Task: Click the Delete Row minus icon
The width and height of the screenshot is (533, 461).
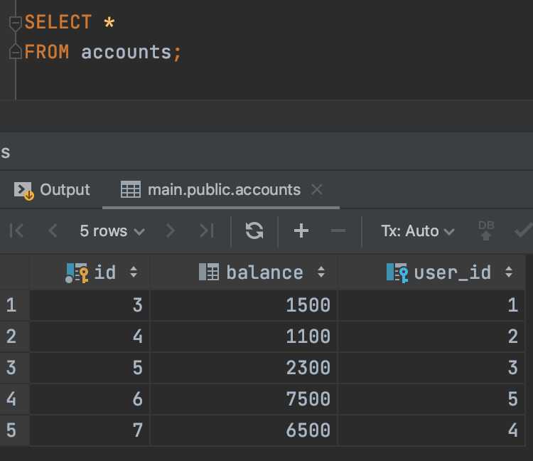Action: click(338, 231)
